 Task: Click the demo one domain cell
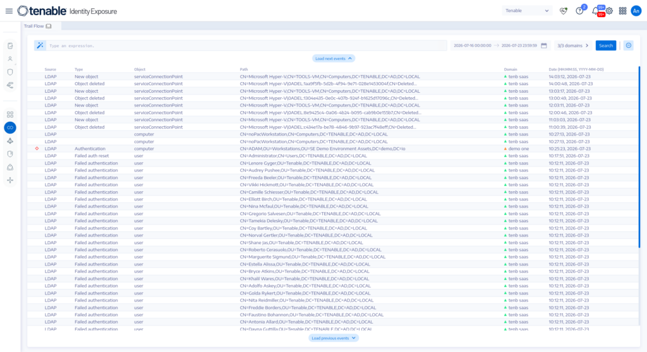[516, 149]
